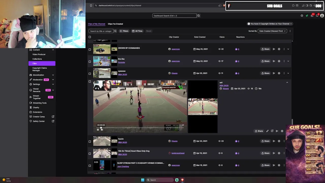Trim the DROWN RP !COMMANDS clip with scissors
Screen dimensions: 325x183
274,49
